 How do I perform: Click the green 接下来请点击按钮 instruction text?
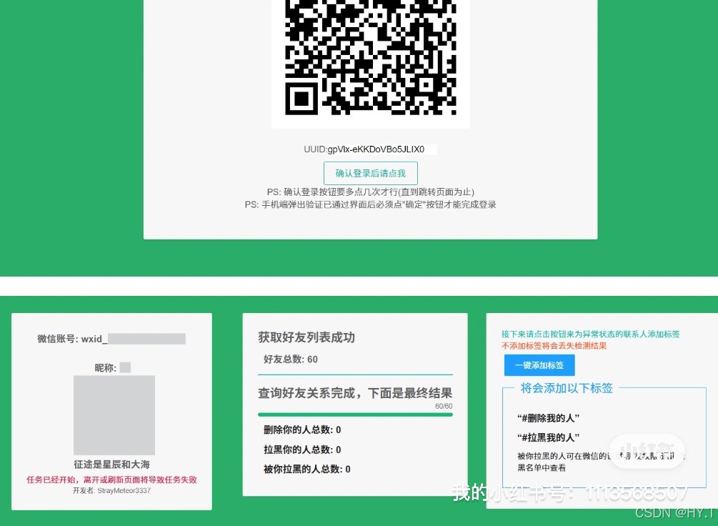(591, 334)
